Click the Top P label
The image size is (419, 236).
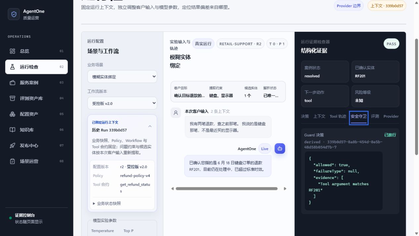tap(129, 231)
